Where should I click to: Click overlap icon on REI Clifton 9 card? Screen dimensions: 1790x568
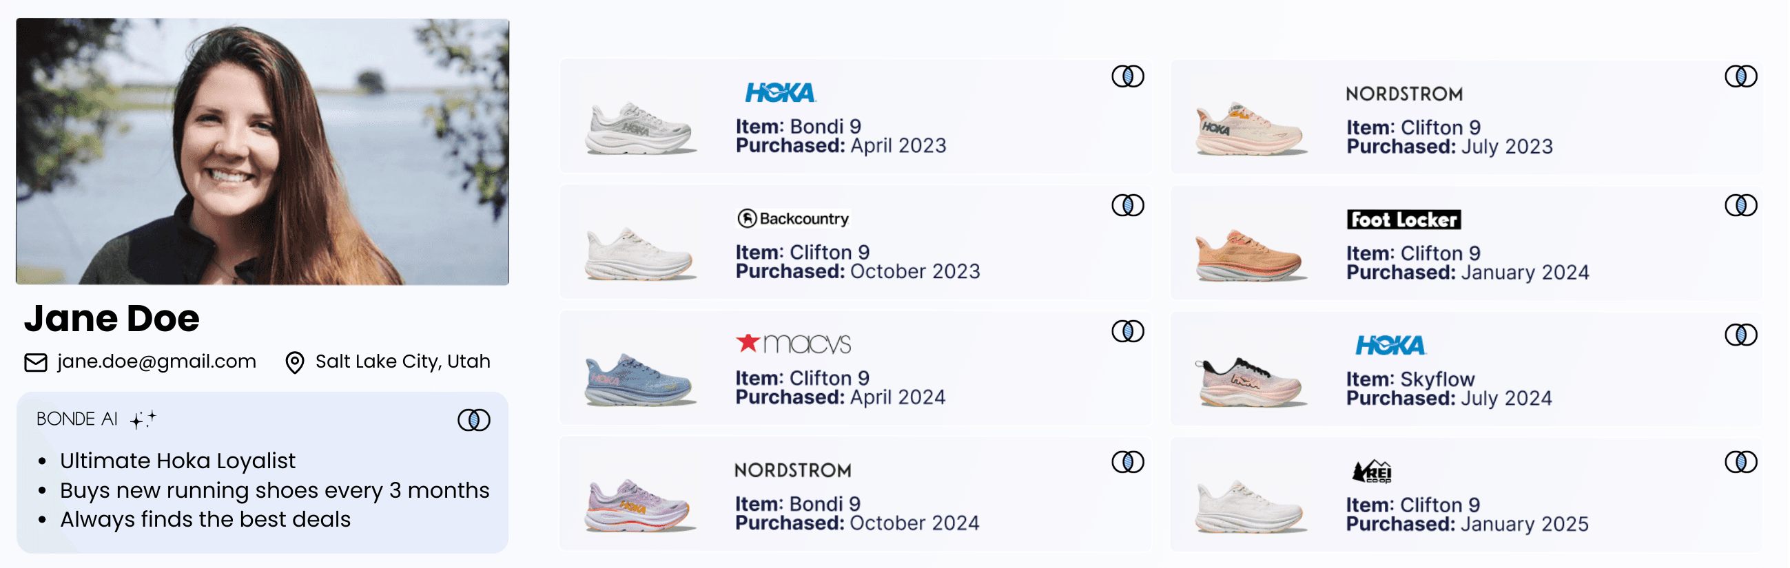coord(1740,462)
